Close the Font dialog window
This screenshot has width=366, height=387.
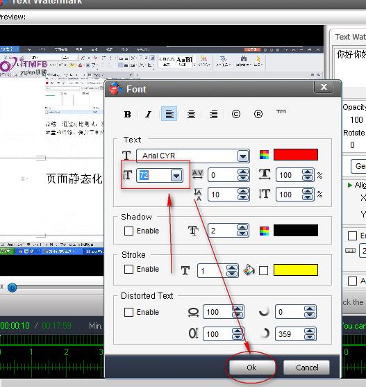click(x=324, y=87)
